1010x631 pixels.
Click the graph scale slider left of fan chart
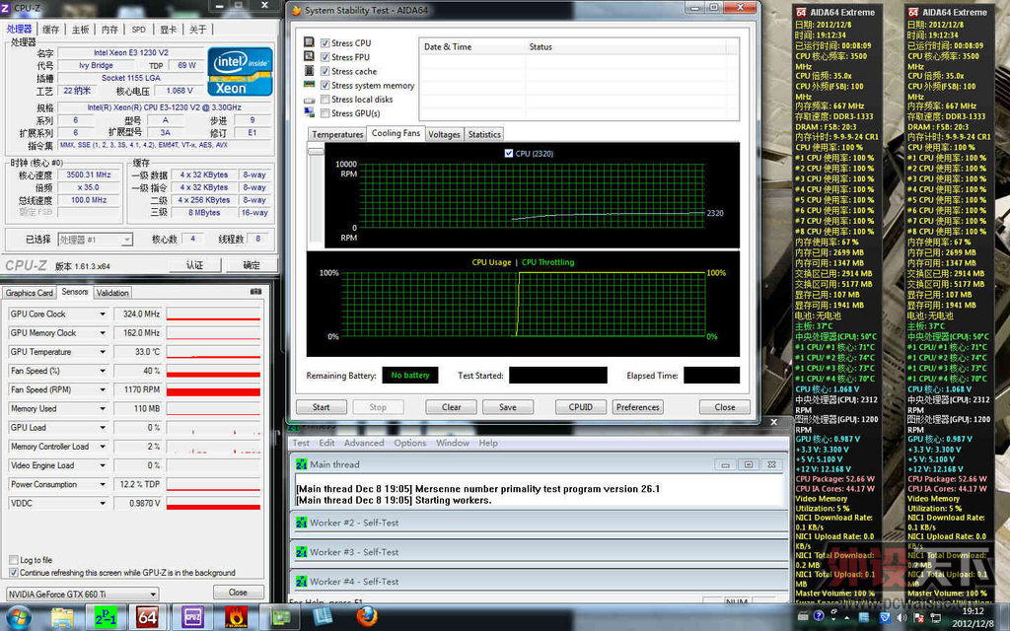coord(316,150)
